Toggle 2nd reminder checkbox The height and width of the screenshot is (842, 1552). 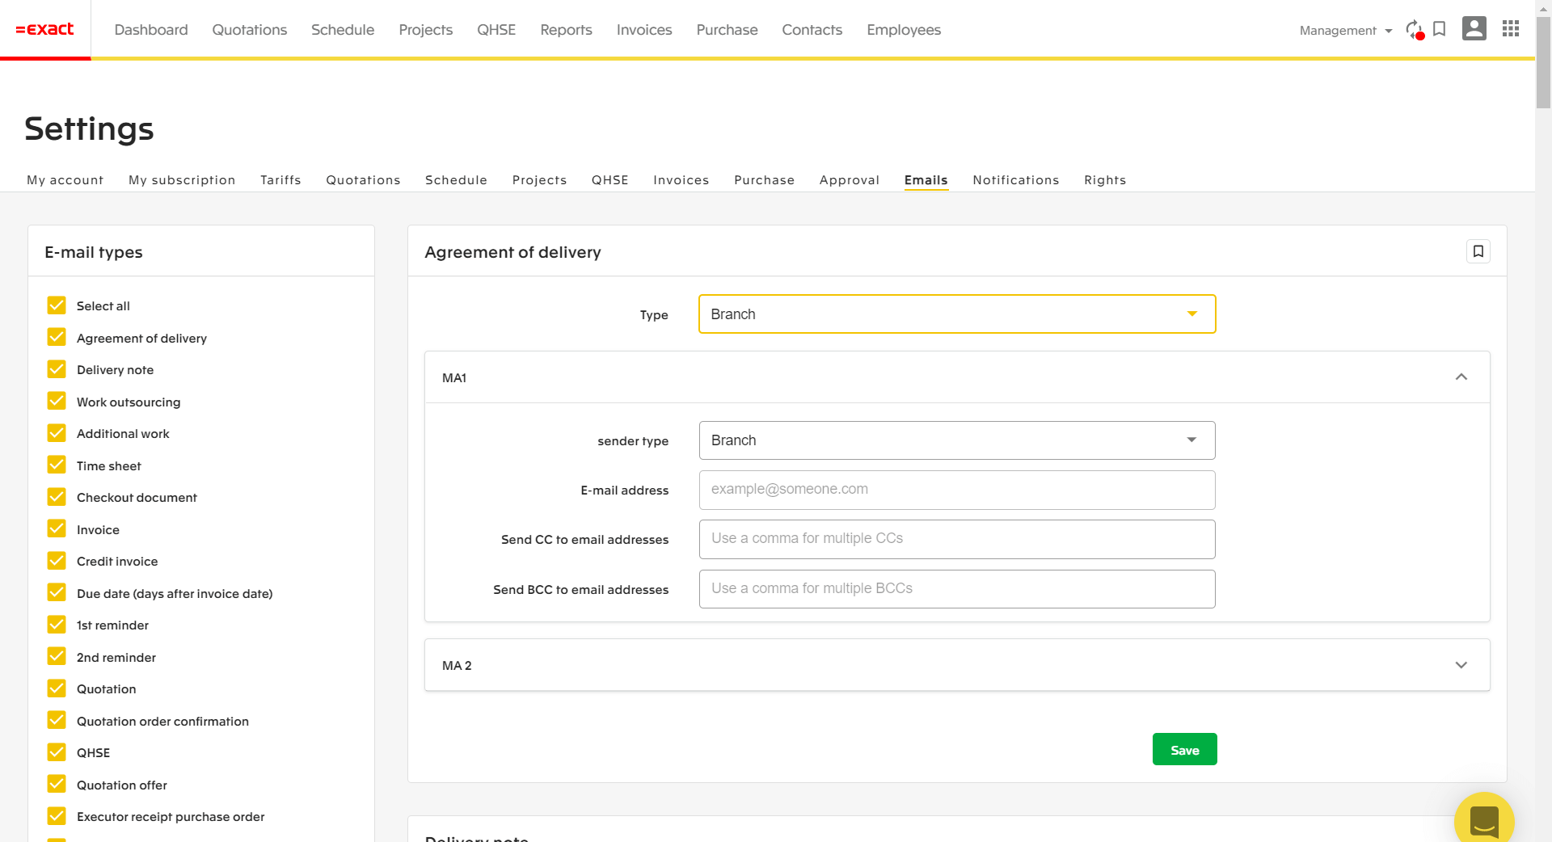click(57, 656)
